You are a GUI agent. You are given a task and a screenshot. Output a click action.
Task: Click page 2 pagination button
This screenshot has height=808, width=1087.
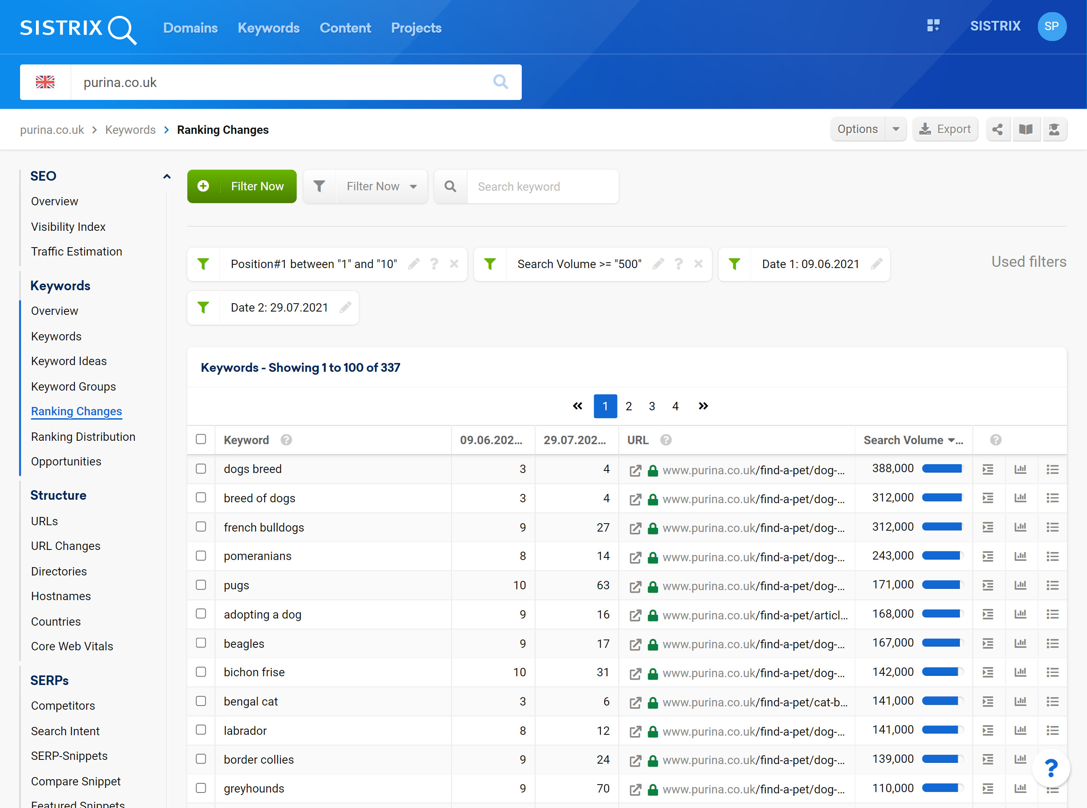click(629, 406)
